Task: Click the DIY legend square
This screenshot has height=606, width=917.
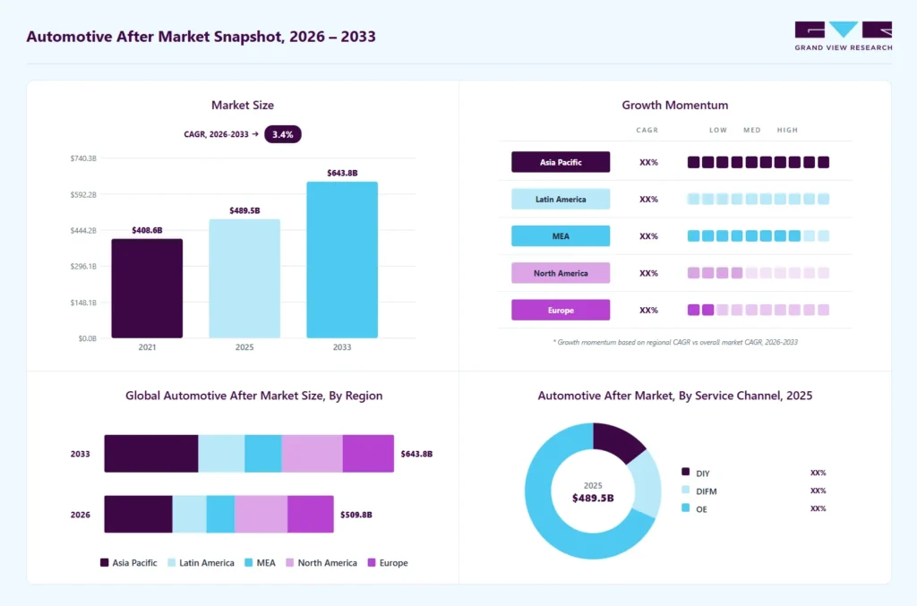Action: (x=685, y=472)
